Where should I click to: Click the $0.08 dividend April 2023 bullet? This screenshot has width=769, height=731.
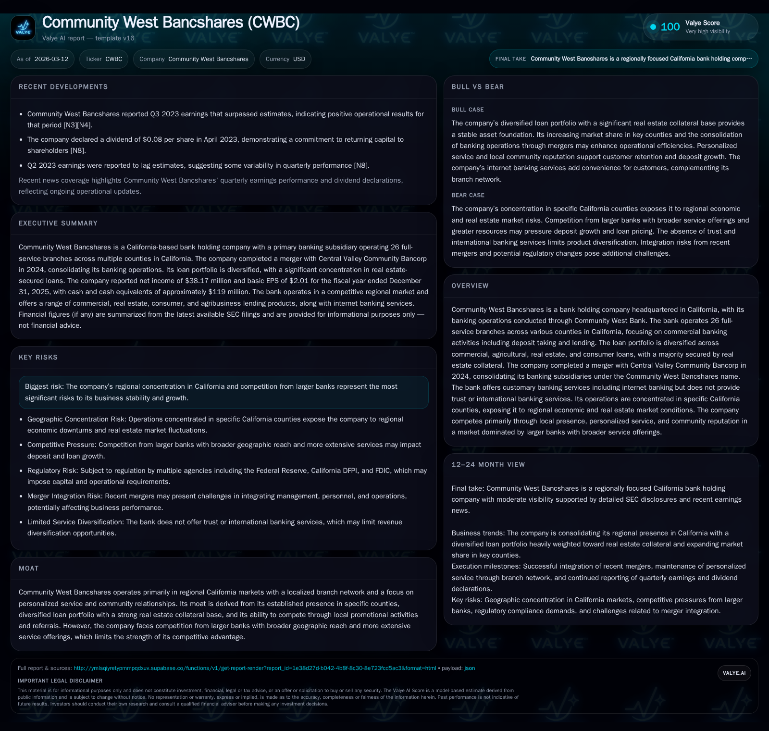click(x=215, y=145)
